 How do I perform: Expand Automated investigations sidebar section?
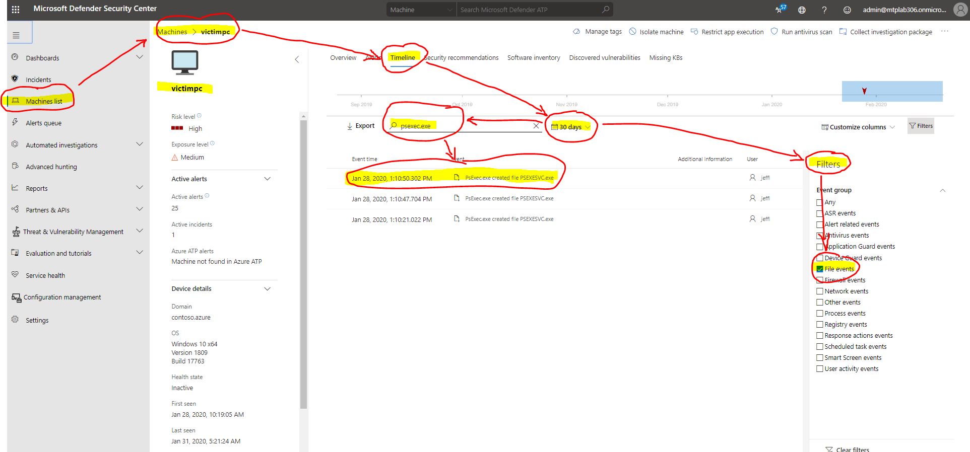tap(140, 144)
